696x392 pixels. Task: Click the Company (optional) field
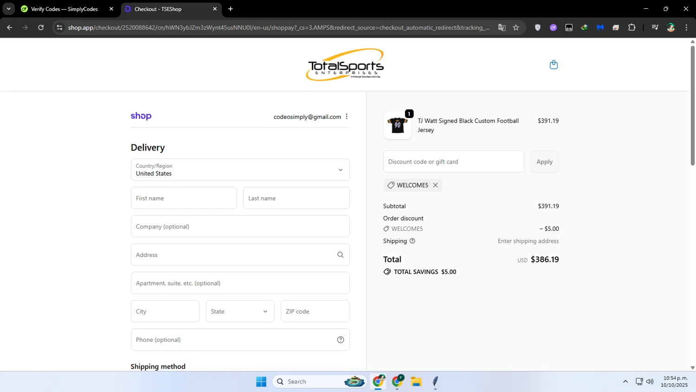[240, 226]
